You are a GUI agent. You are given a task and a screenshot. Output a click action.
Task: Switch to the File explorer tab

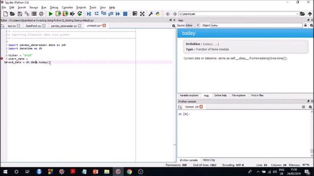(239, 95)
